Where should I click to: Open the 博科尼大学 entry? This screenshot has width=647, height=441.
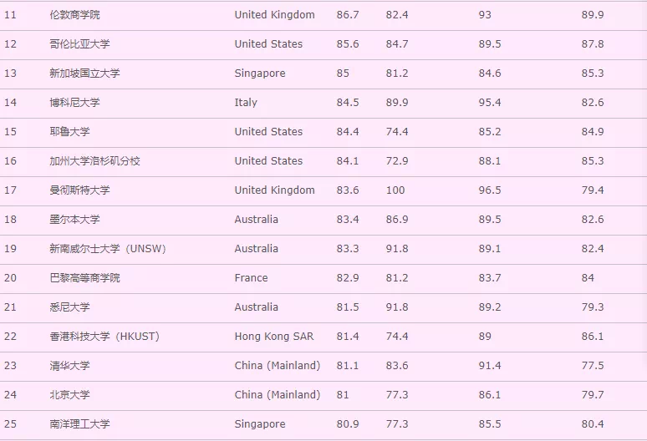pyautogui.click(x=74, y=103)
